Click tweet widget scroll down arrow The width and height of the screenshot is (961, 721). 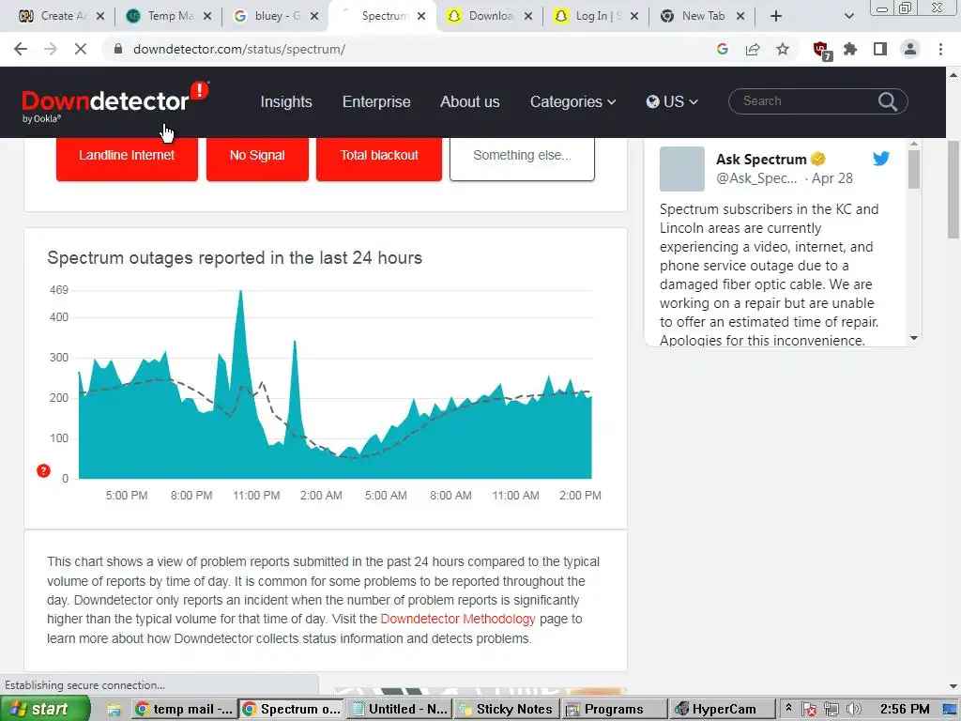(914, 338)
